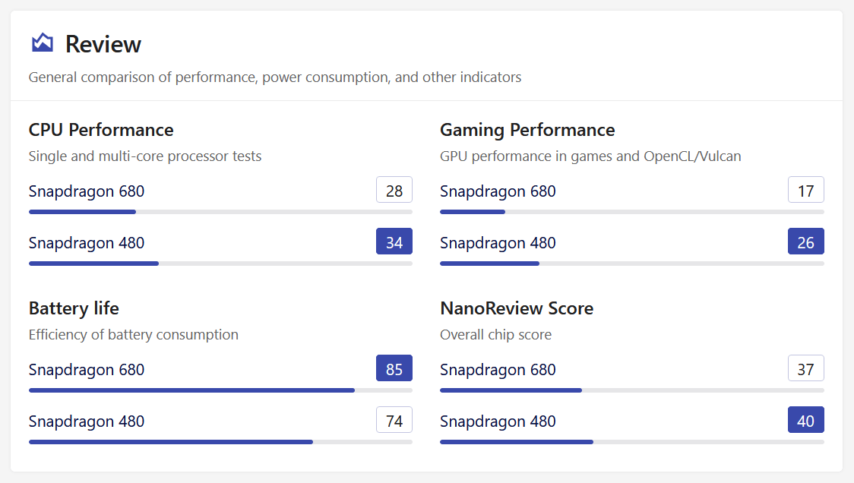Click the Battery score badge showing 74
This screenshot has width=854, height=483.
click(x=394, y=420)
